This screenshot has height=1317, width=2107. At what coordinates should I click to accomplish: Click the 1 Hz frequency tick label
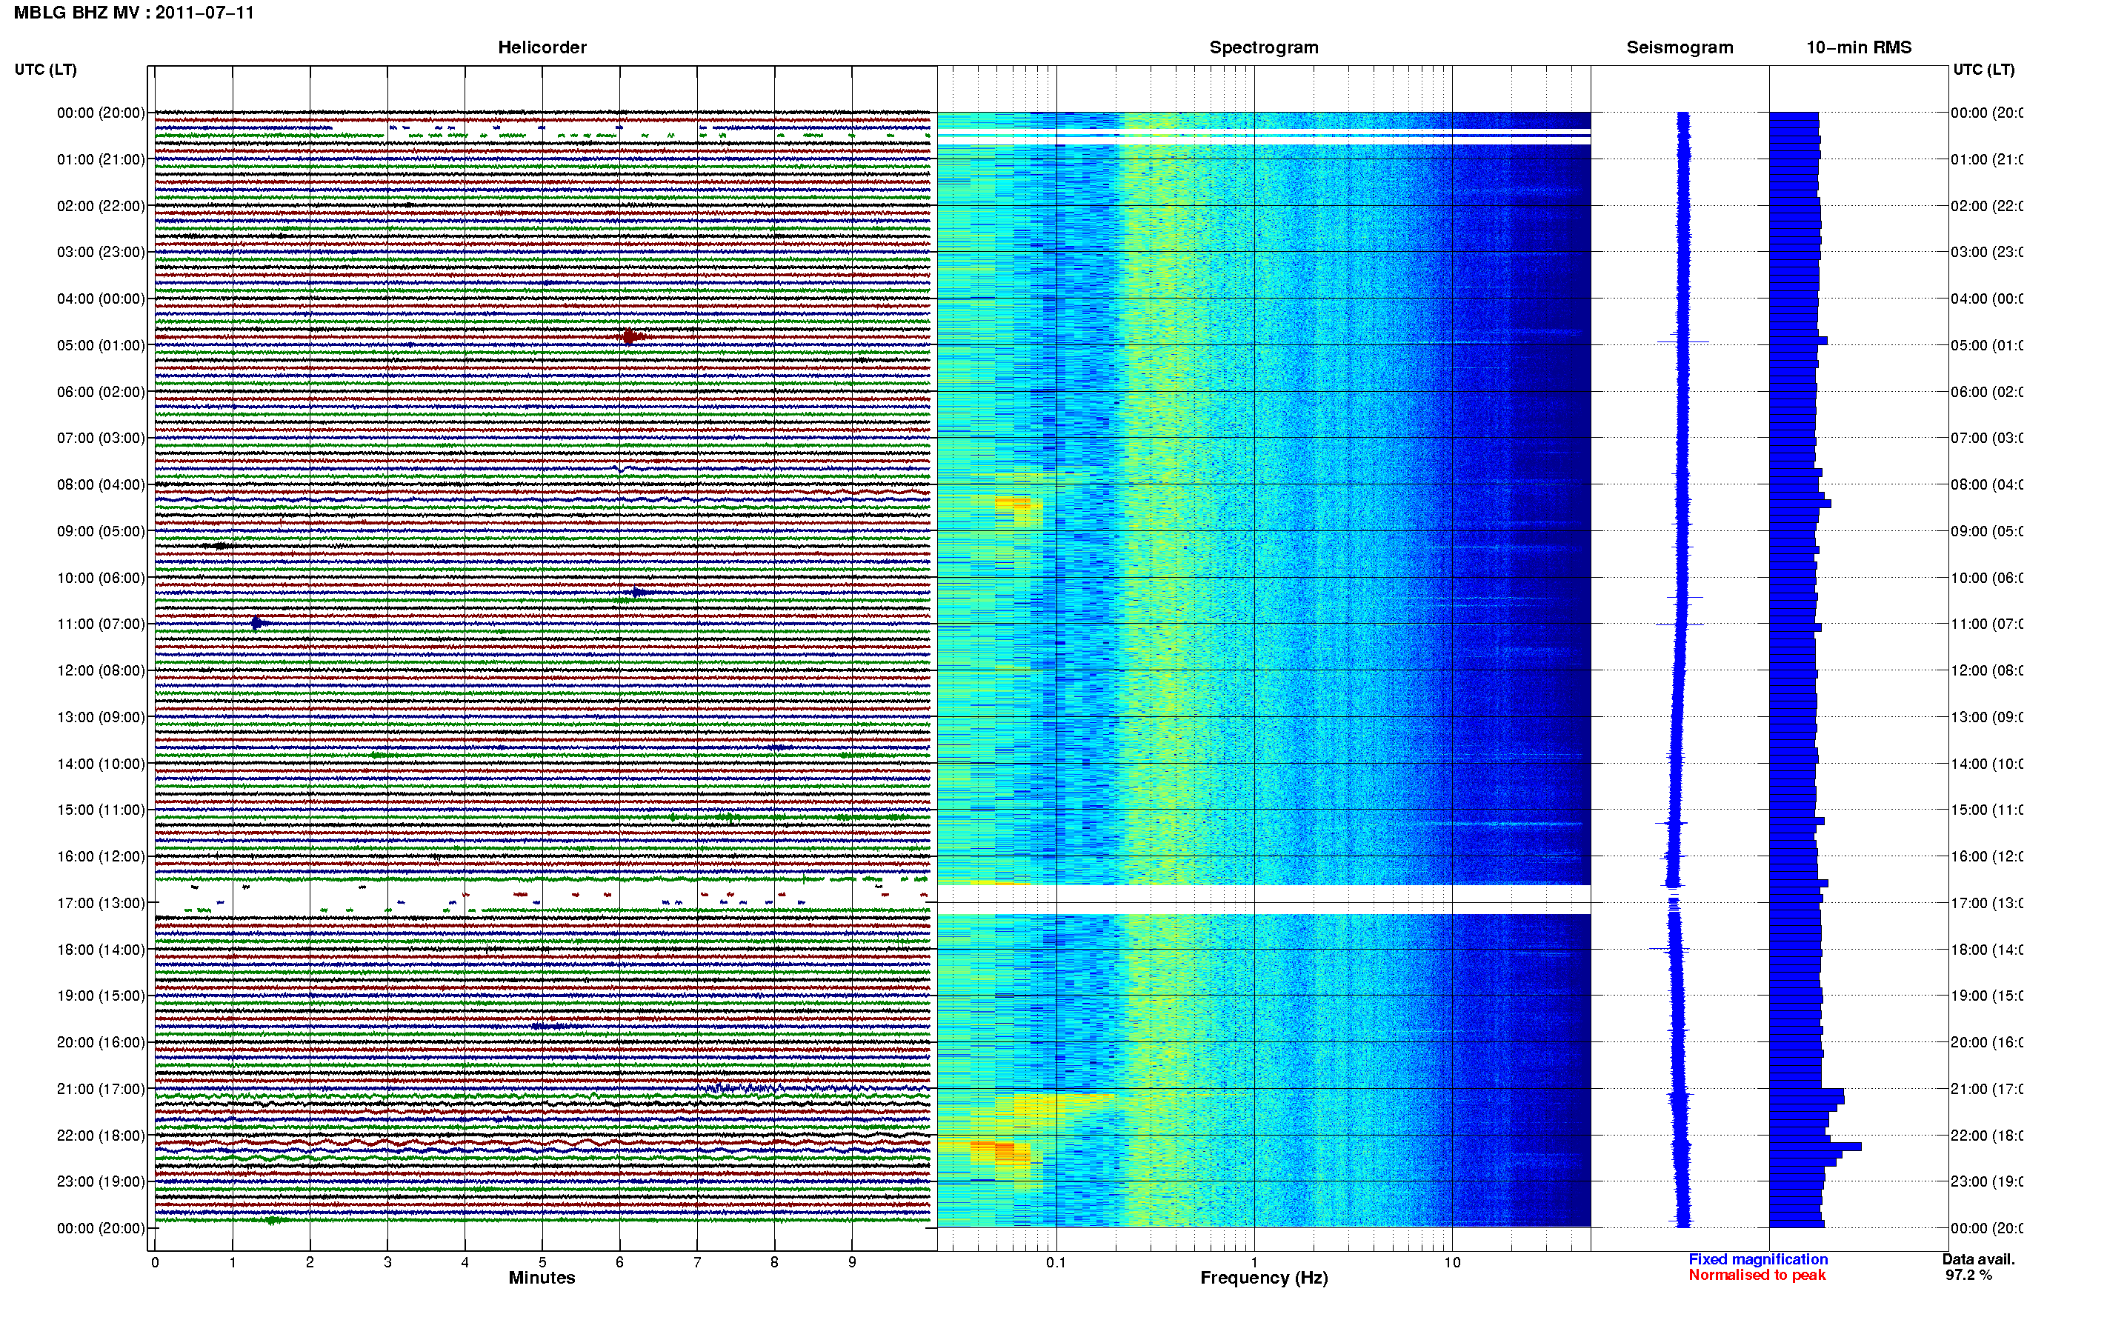(x=1254, y=1262)
